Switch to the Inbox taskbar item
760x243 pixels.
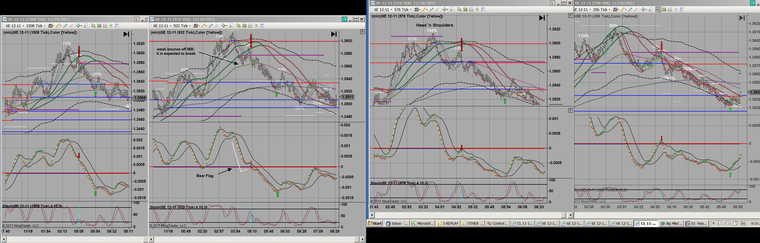(397, 223)
